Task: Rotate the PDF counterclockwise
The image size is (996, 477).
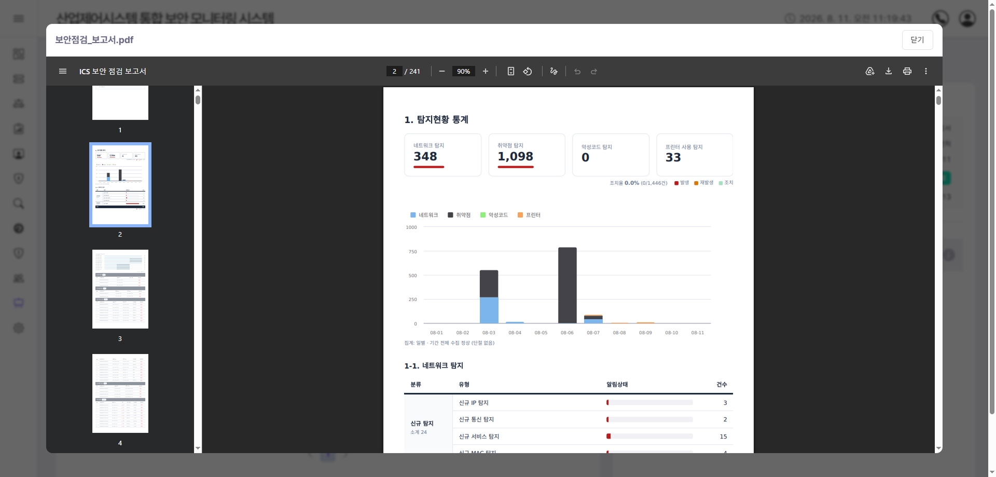Action: [x=528, y=71]
